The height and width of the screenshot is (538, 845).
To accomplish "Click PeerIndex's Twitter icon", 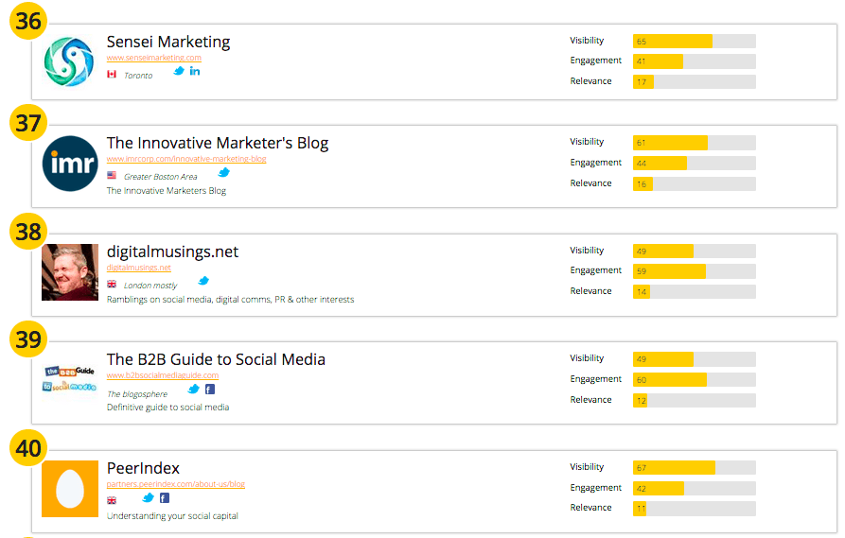I will (149, 498).
